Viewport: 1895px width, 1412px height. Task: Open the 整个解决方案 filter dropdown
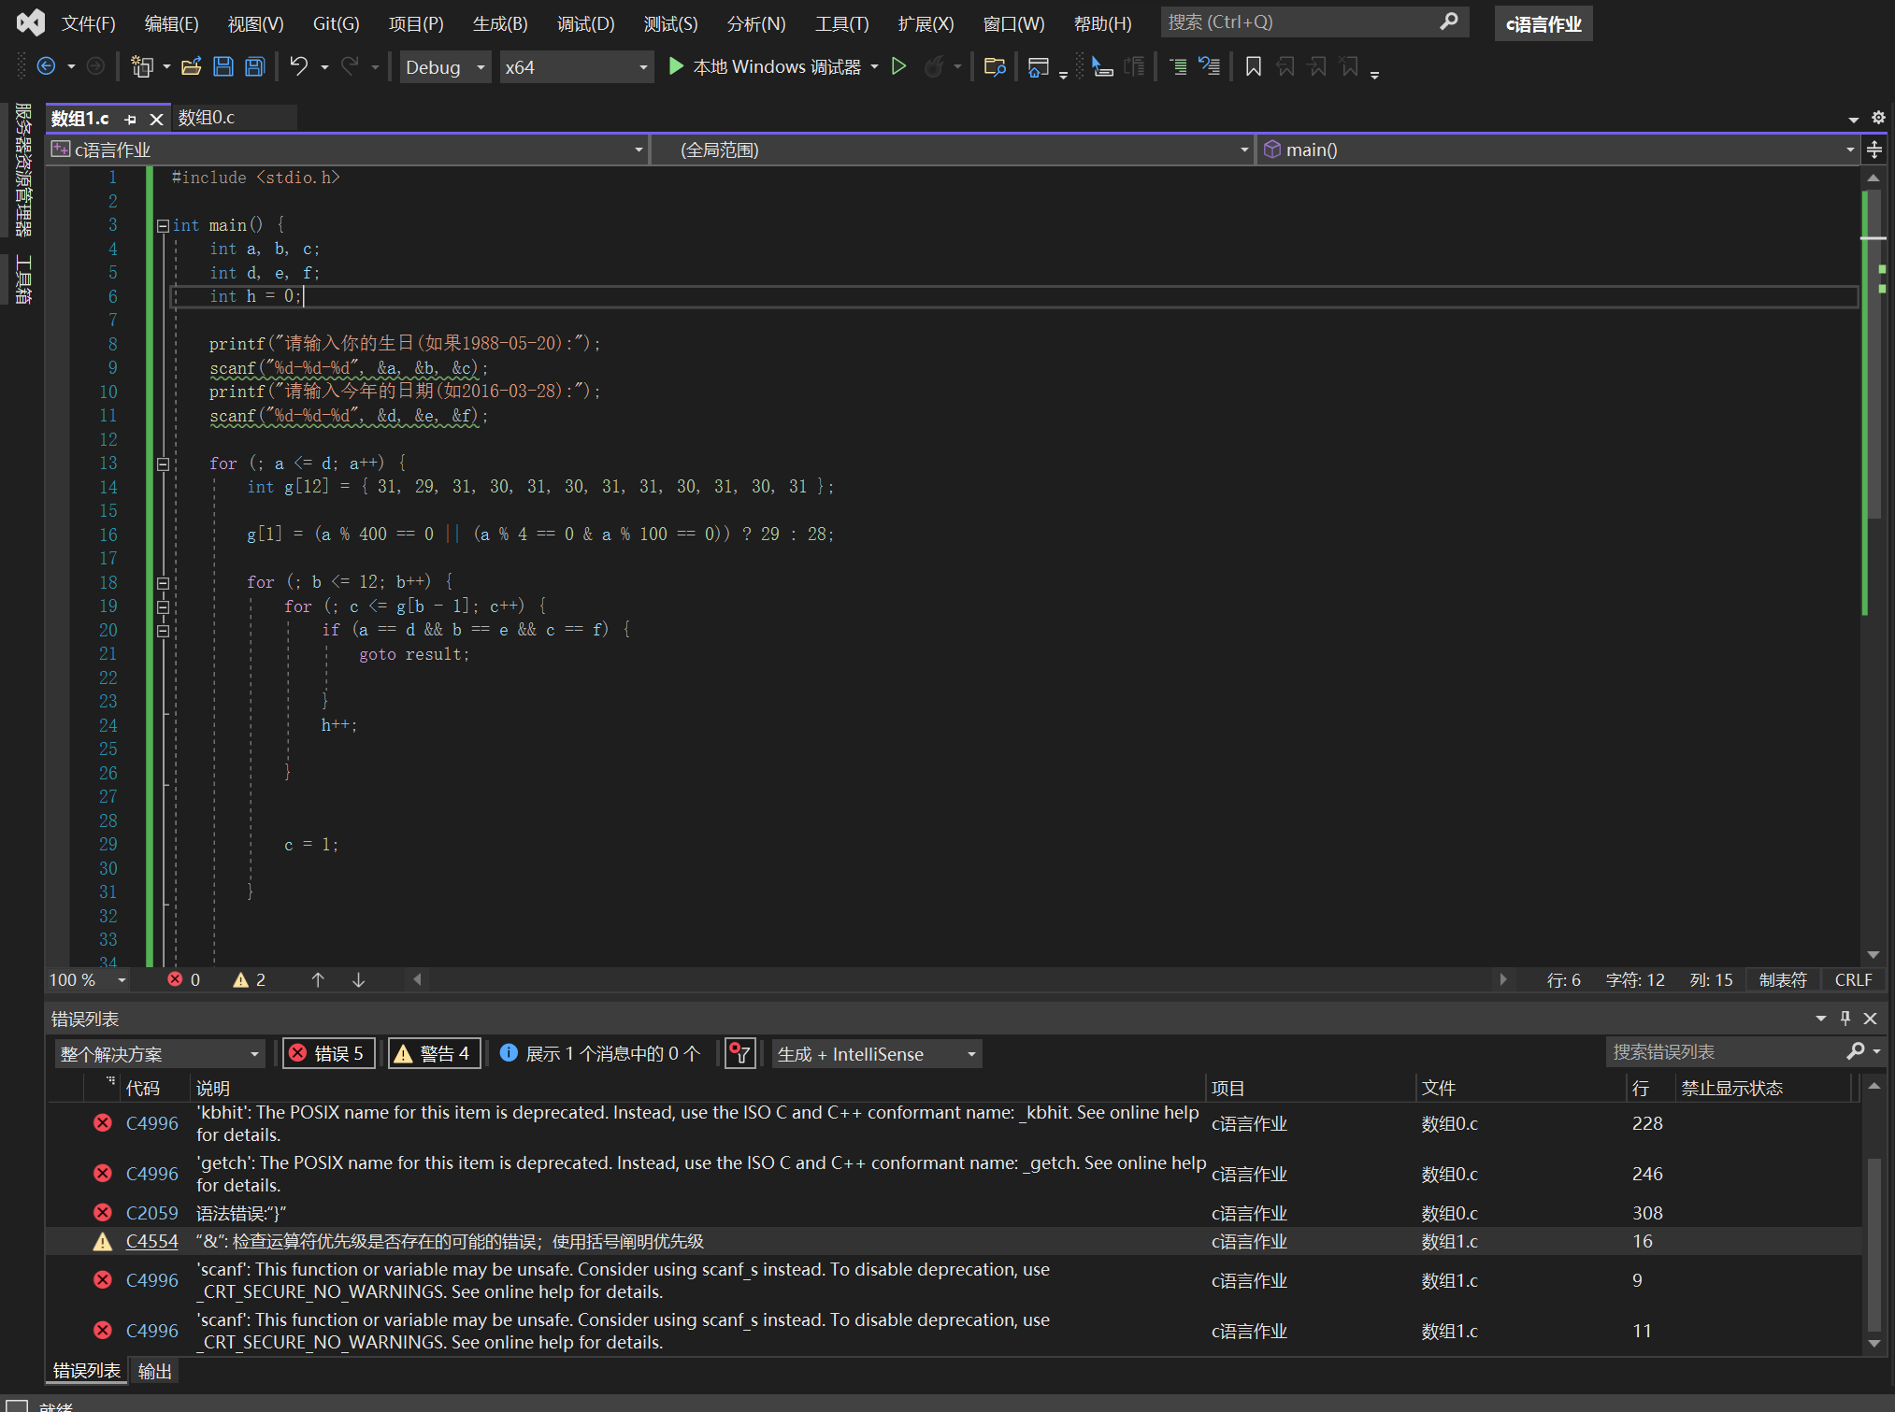coord(160,1054)
